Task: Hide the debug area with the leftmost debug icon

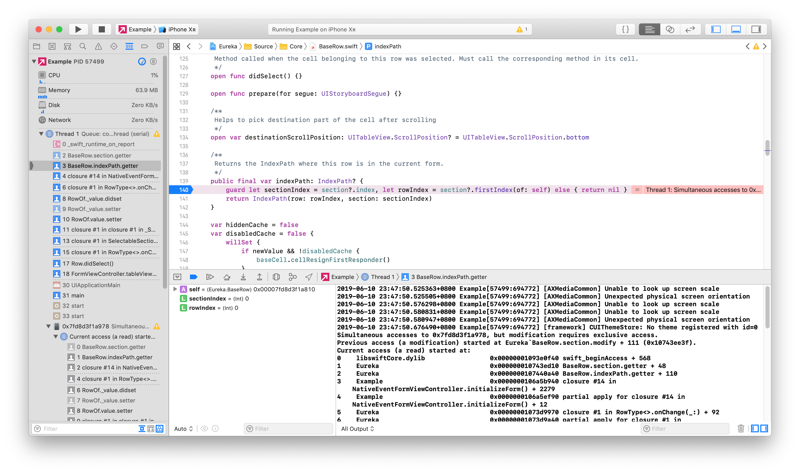Action: tap(178, 277)
